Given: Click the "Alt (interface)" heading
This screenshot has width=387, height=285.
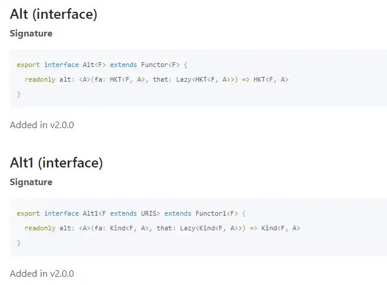Looking at the screenshot, I should tap(54, 15).
